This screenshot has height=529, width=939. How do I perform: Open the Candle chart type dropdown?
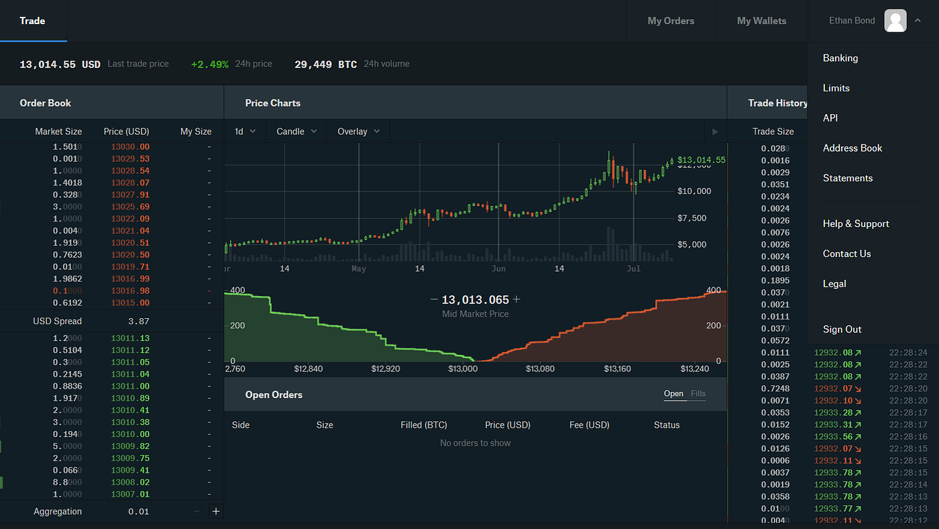pyautogui.click(x=296, y=132)
